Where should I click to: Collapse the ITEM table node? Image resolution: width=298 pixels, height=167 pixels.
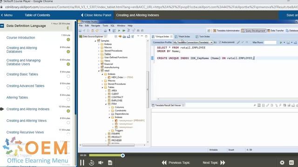[106, 104]
